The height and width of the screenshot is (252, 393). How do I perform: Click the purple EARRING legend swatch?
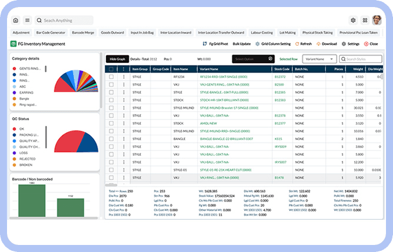coord(14,93)
